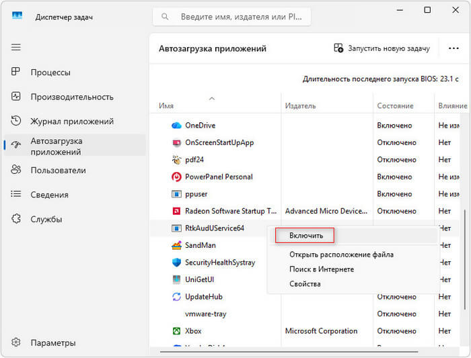Image resolution: width=471 pixels, height=358 pixels.
Task: Open the three-dots more options menu
Action: coord(453,48)
